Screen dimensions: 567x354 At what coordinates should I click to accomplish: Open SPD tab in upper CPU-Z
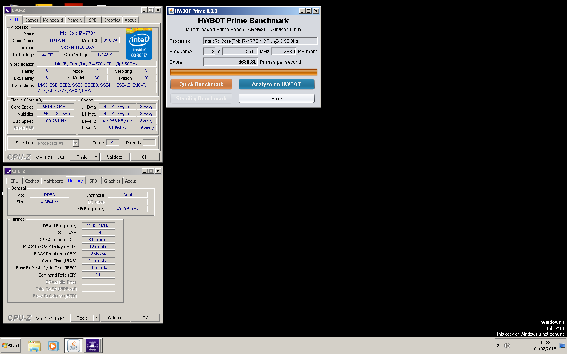tap(93, 20)
